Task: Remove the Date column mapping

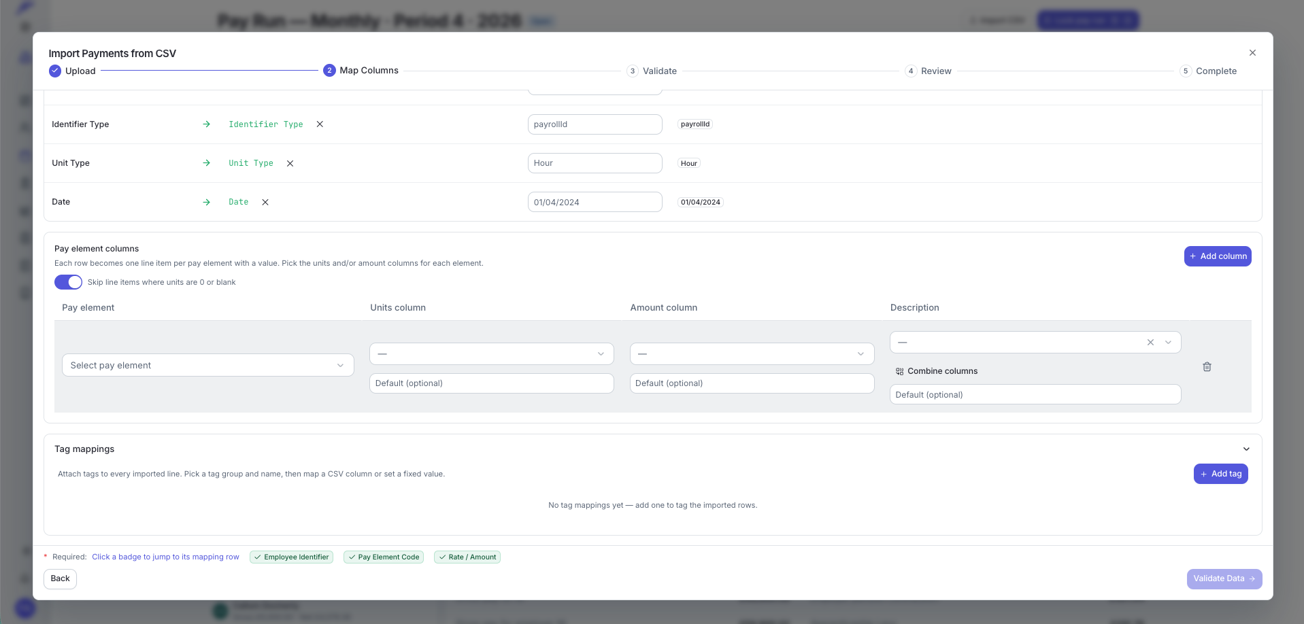Action: tap(265, 202)
